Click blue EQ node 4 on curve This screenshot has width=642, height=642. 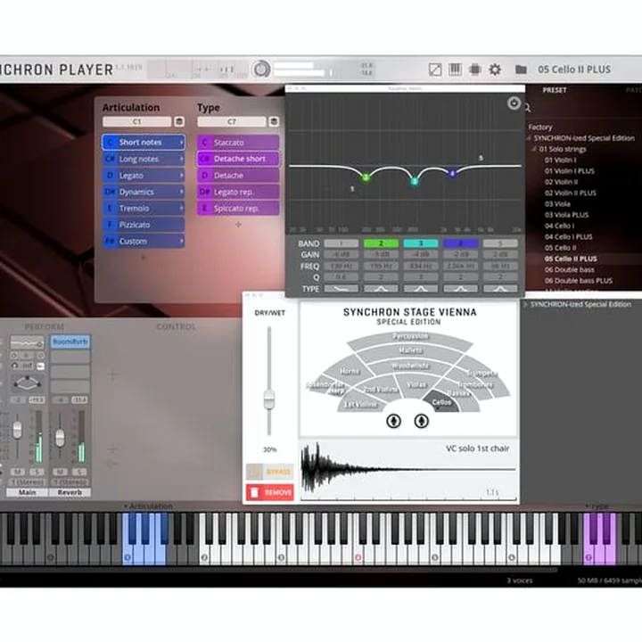coord(452,174)
